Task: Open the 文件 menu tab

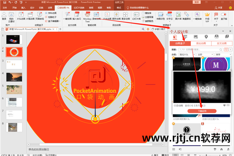Action: point(5,8)
